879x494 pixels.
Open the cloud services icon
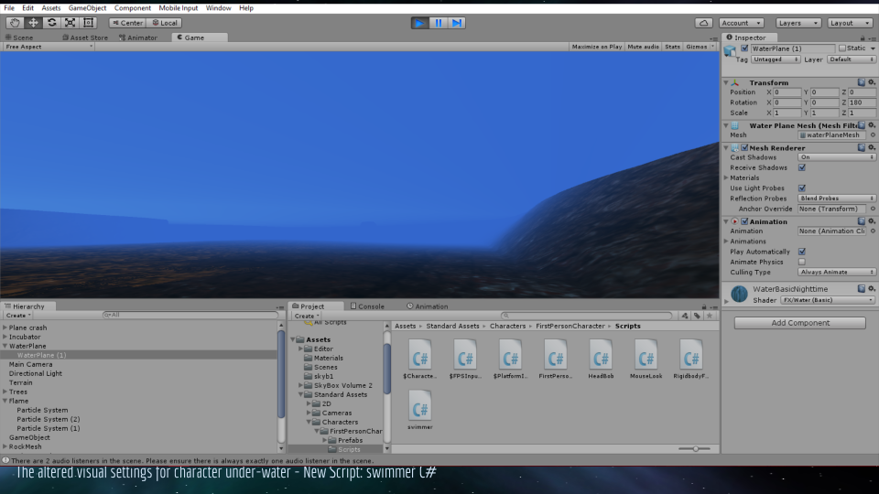point(704,23)
